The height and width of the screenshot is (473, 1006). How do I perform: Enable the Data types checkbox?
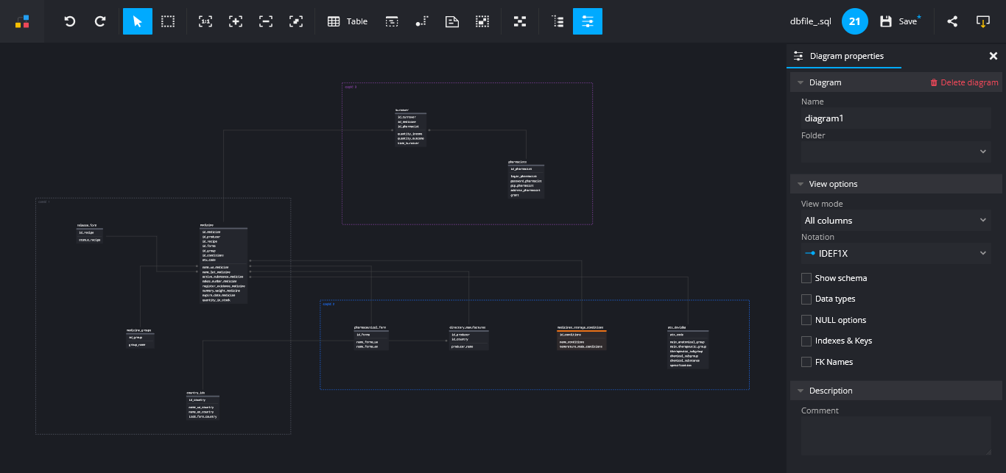point(806,299)
